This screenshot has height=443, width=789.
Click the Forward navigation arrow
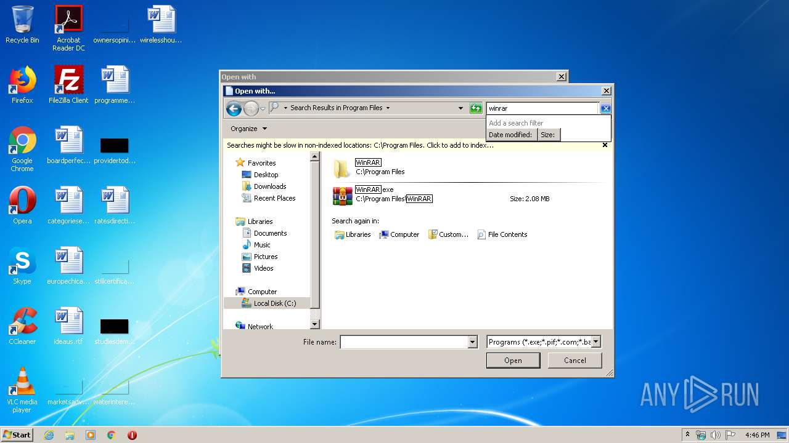[250, 109]
